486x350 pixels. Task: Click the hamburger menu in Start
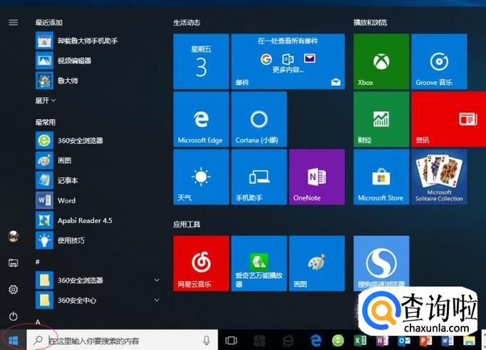coord(13,22)
